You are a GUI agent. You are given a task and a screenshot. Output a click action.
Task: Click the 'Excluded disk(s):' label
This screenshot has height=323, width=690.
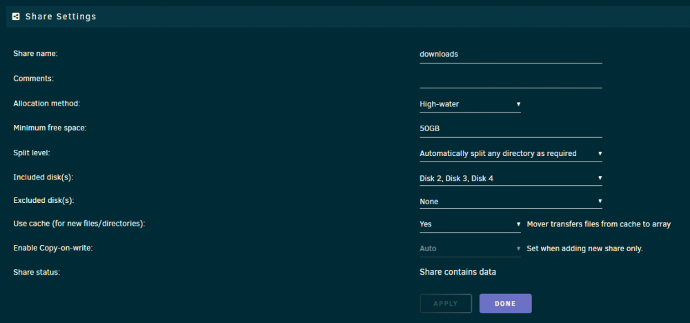click(43, 200)
